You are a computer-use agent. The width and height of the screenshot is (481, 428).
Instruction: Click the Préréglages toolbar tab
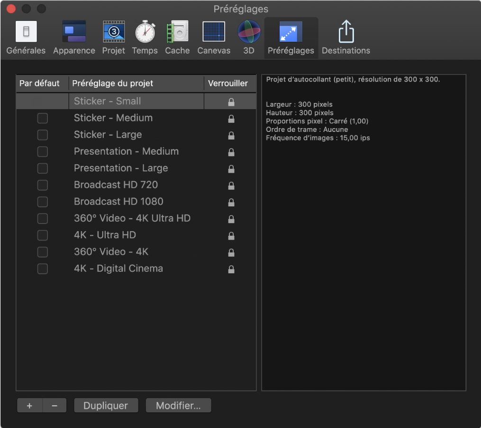pyautogui.click(x=290, y=38)
